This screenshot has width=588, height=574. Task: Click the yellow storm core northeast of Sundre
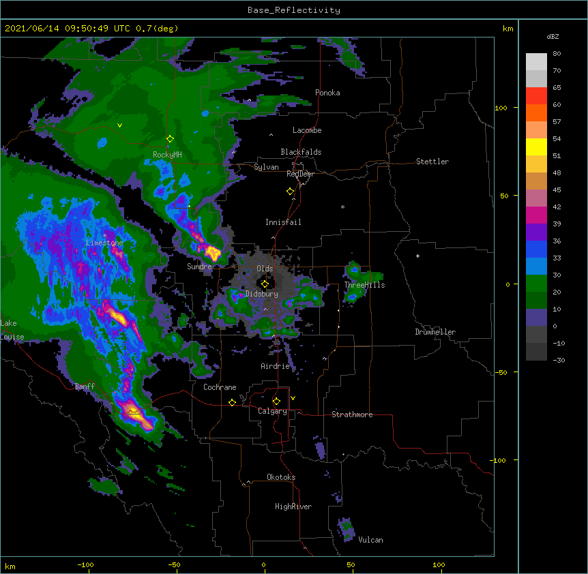(x=212, y=252)
